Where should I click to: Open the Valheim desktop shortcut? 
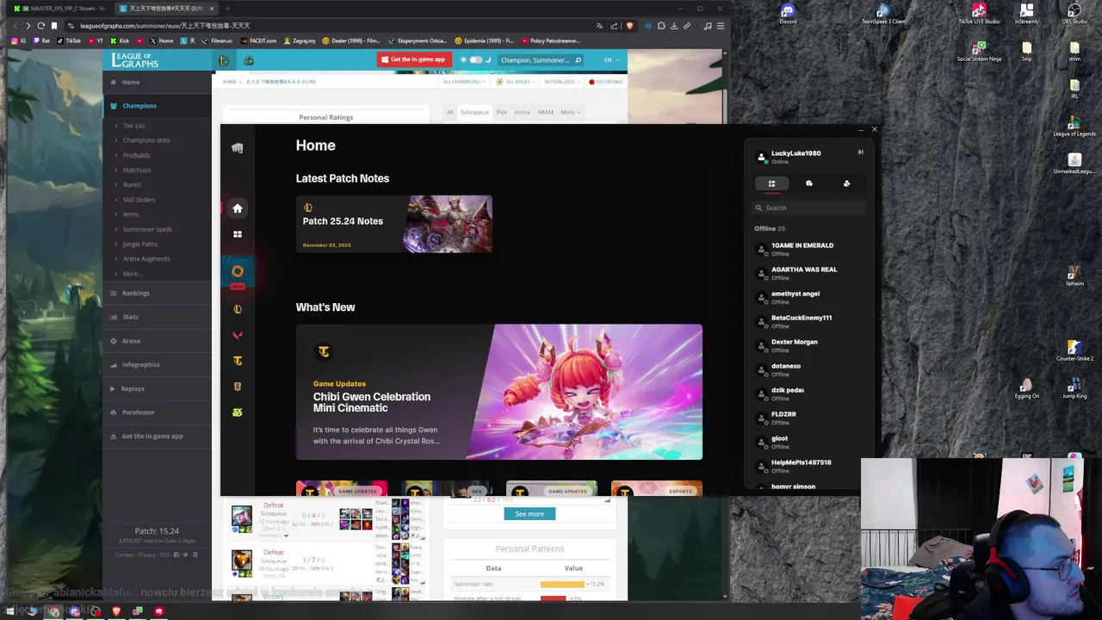pyautogui.click(x=1074, y=276)
